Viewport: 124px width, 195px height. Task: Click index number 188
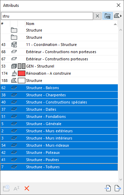(4, 81)
